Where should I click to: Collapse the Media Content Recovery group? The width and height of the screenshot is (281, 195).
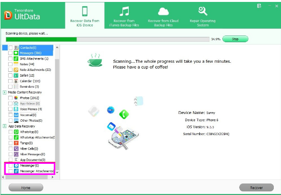click(x=4, y=92)
